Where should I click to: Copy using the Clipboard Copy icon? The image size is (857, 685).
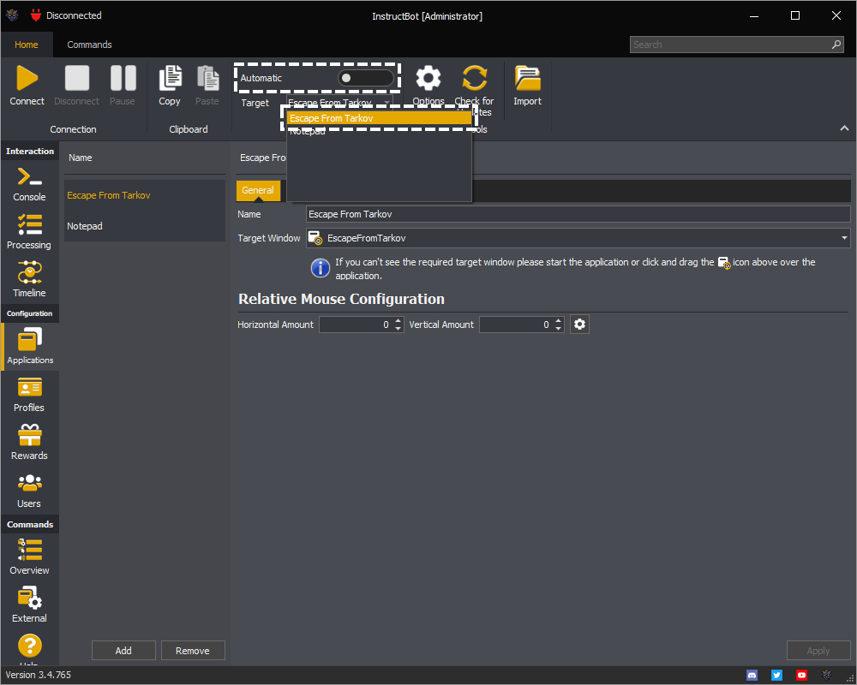point(170,78)
